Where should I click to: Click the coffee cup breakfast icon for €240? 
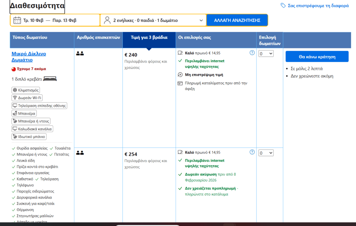coord(180,53)
